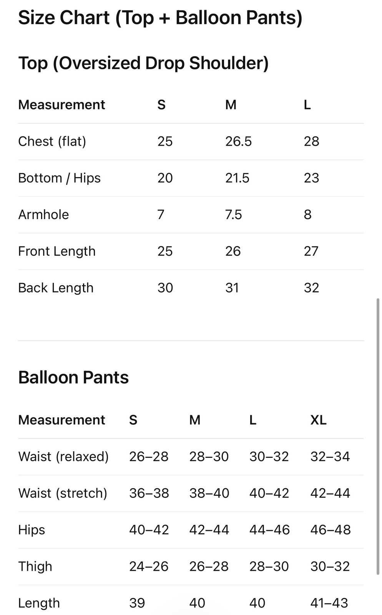The width and height of the screenshot is (382, 615).
Task: Click the 'Armhole' row label
Action: pos(43,214)
